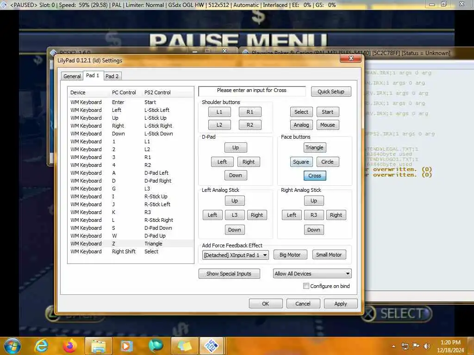
Task: Switch to the General tab
Action: (x=72, y=76)
